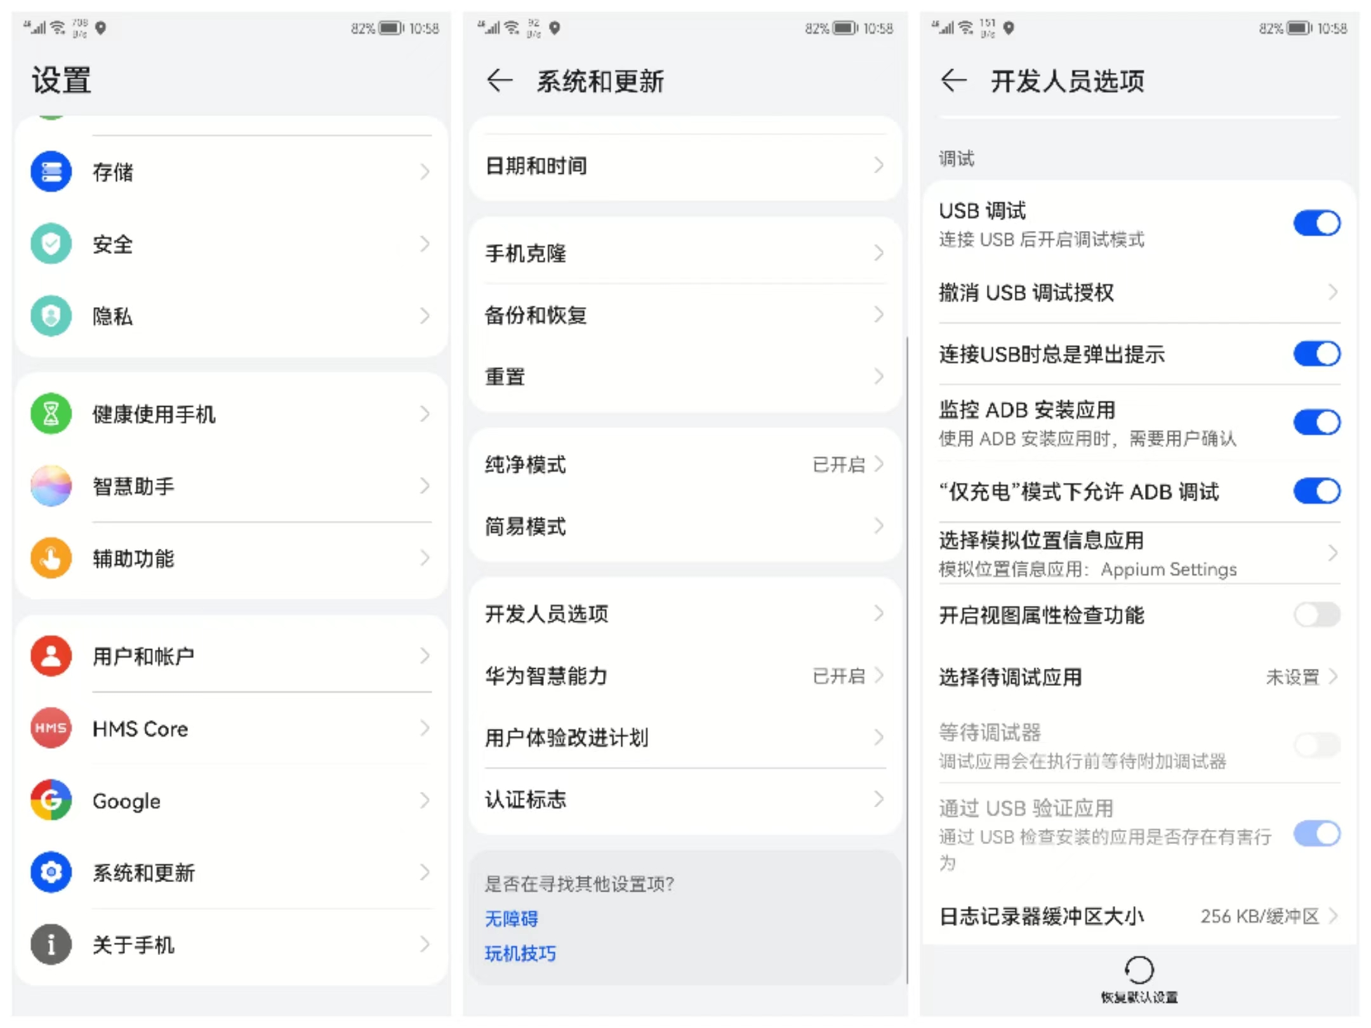Open the blue 存储 storage icon
This screenshot has height=1028, width=1371.
(x=51, y=171)
